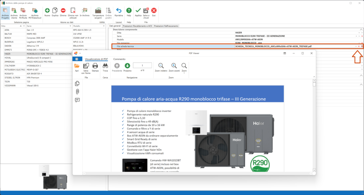Open the Serie column filter dropdown
Viewport: 364px width, 195px height.
pos(70,26)
